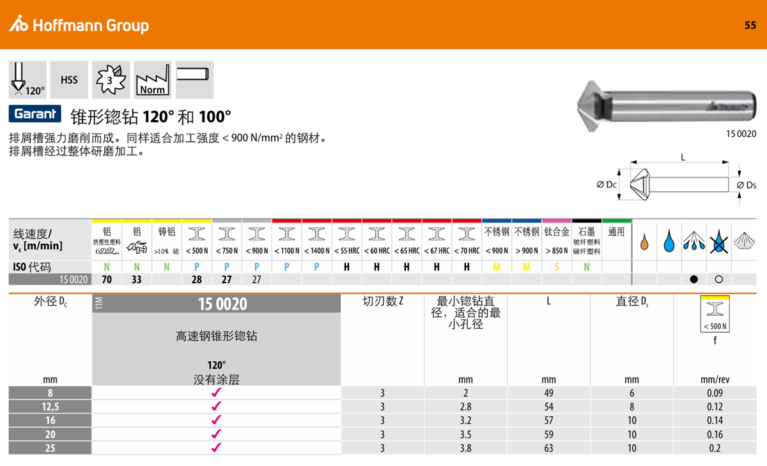The height and width of the screenshot is (466, 767).
Task: Select the feed value 0.14
Action: tap(715, 420)
